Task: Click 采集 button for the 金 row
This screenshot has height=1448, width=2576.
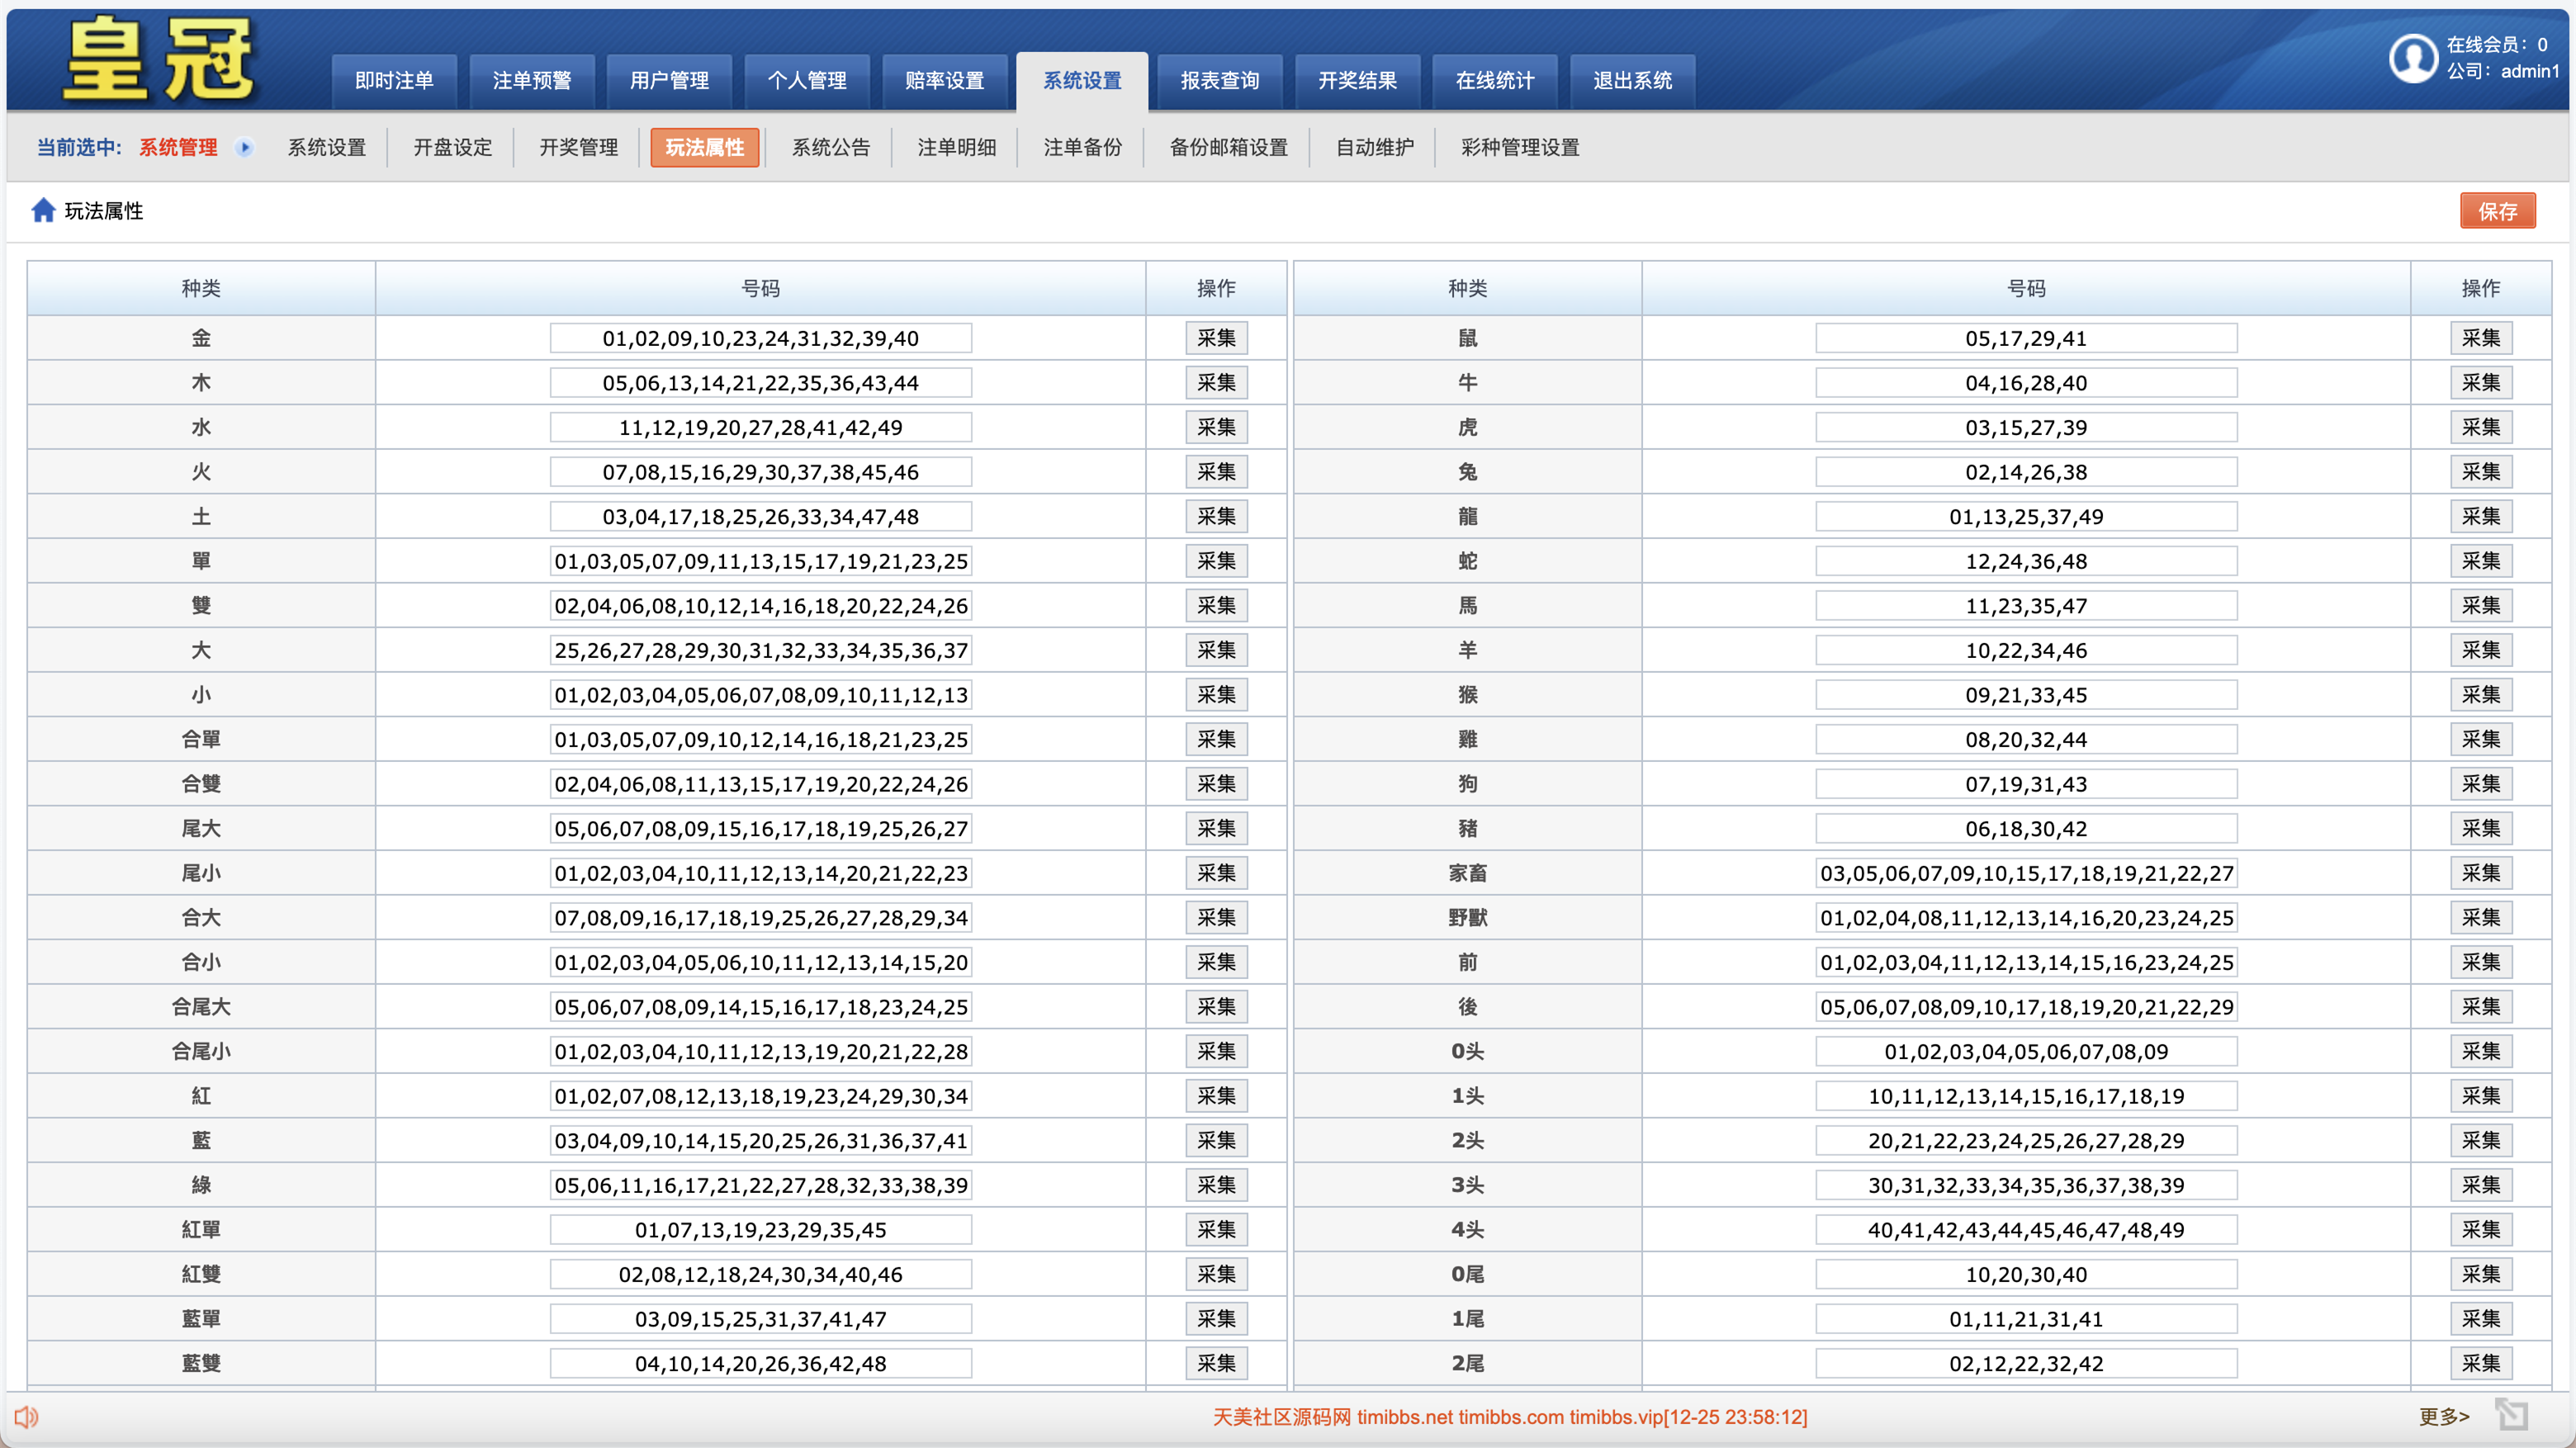Action: click(x=1216, y=338)
